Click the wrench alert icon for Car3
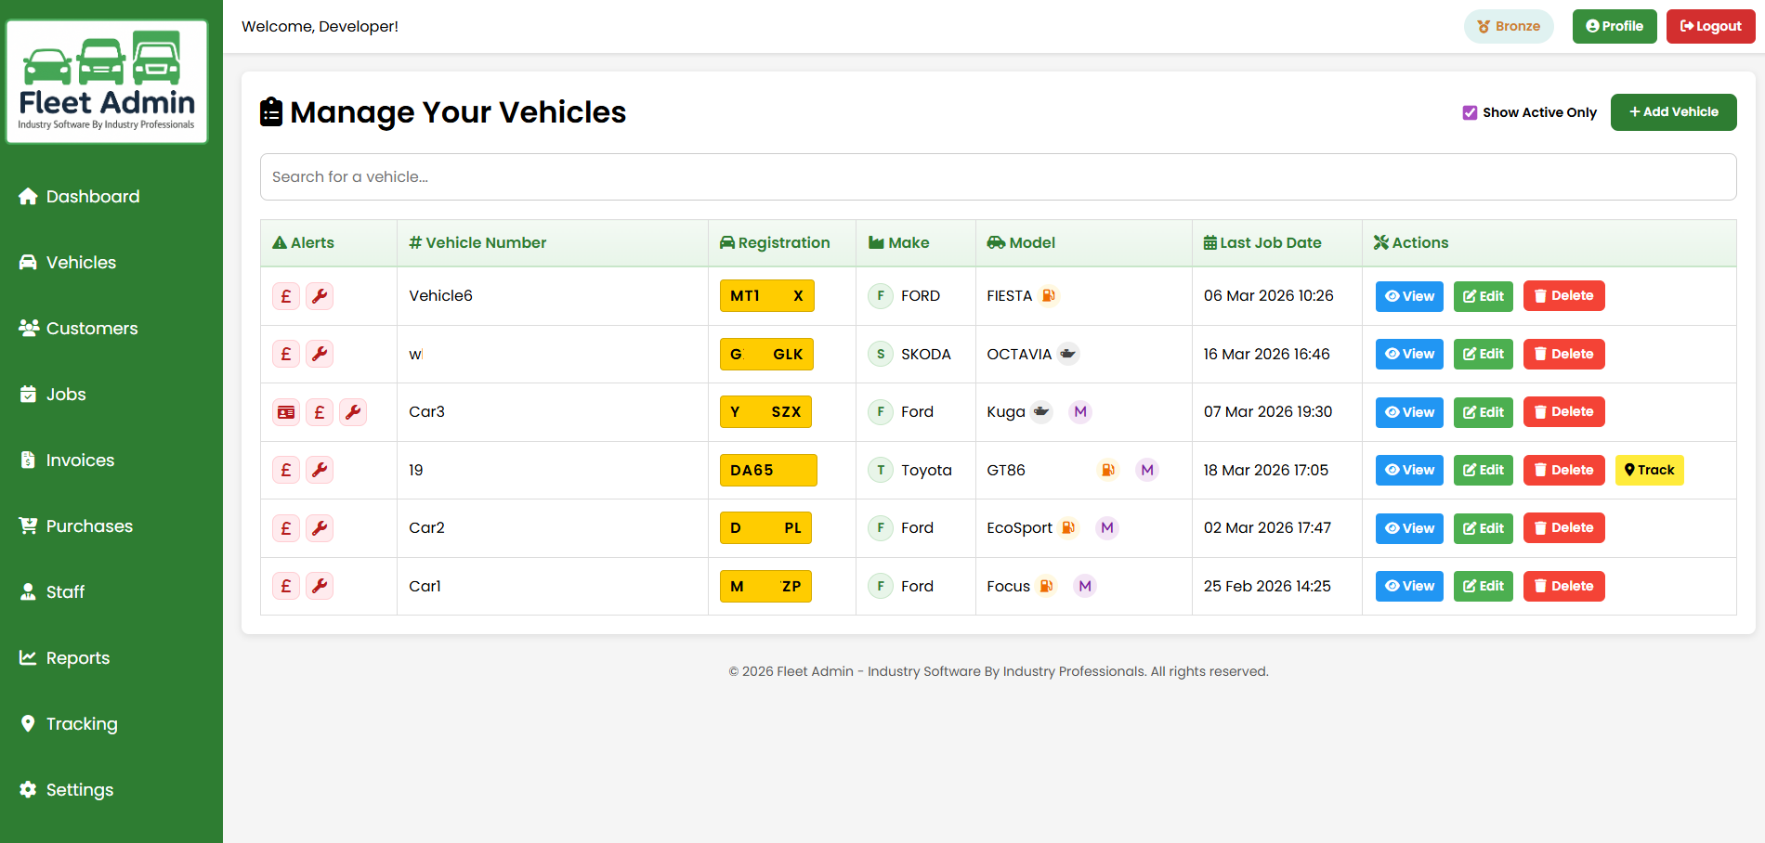The height and width of the screenshot is (843, 1765). 353,412
